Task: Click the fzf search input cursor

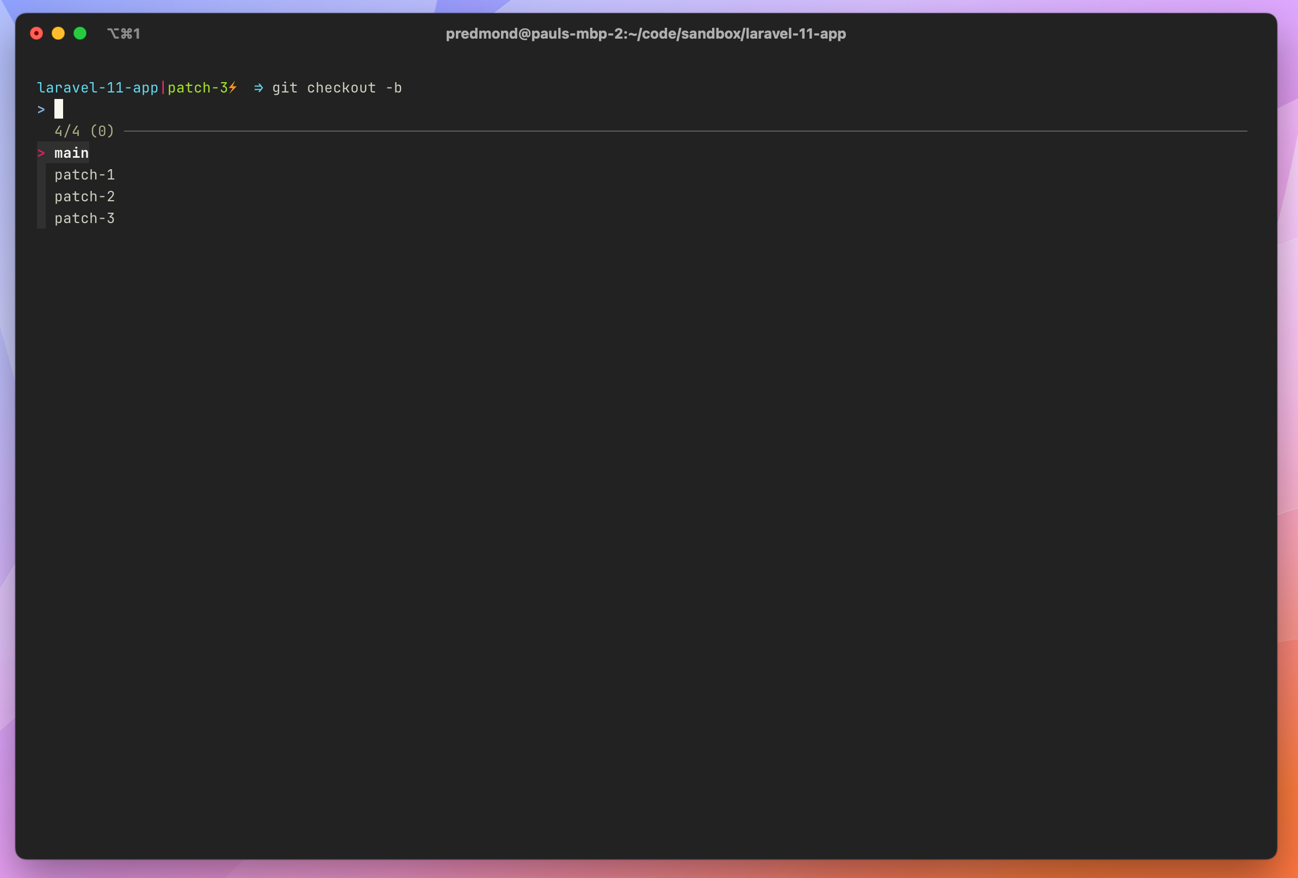Action: [59, 109]
